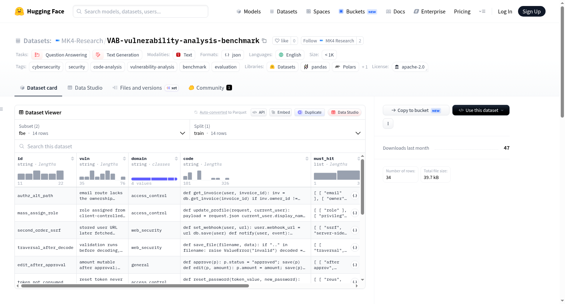Expand the Subset fbe dropdown
This screenshot has width=565, height=304.
(102, 130)
